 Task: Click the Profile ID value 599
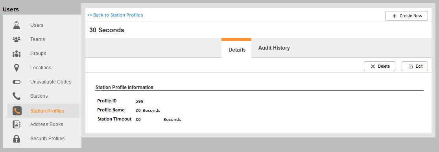(x=139, y=101)
